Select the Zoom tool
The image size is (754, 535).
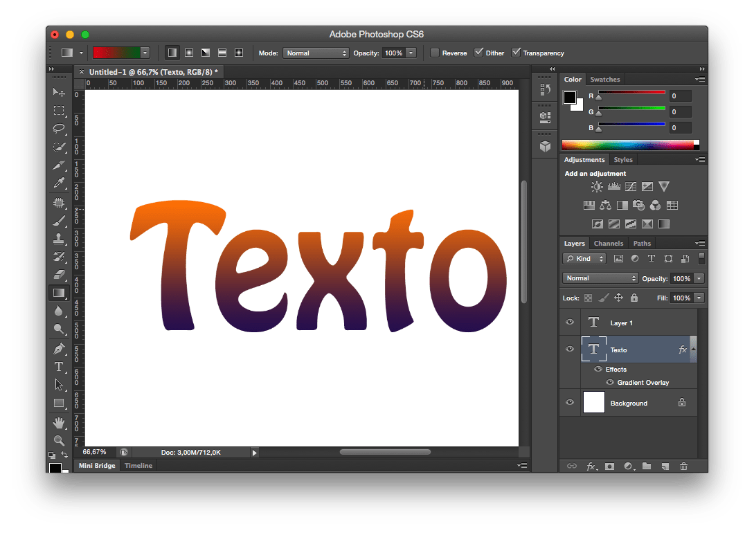click(x=59, y=440)
